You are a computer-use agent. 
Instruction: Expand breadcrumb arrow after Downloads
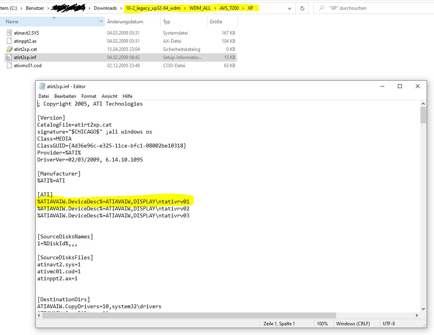click(121, 8)
